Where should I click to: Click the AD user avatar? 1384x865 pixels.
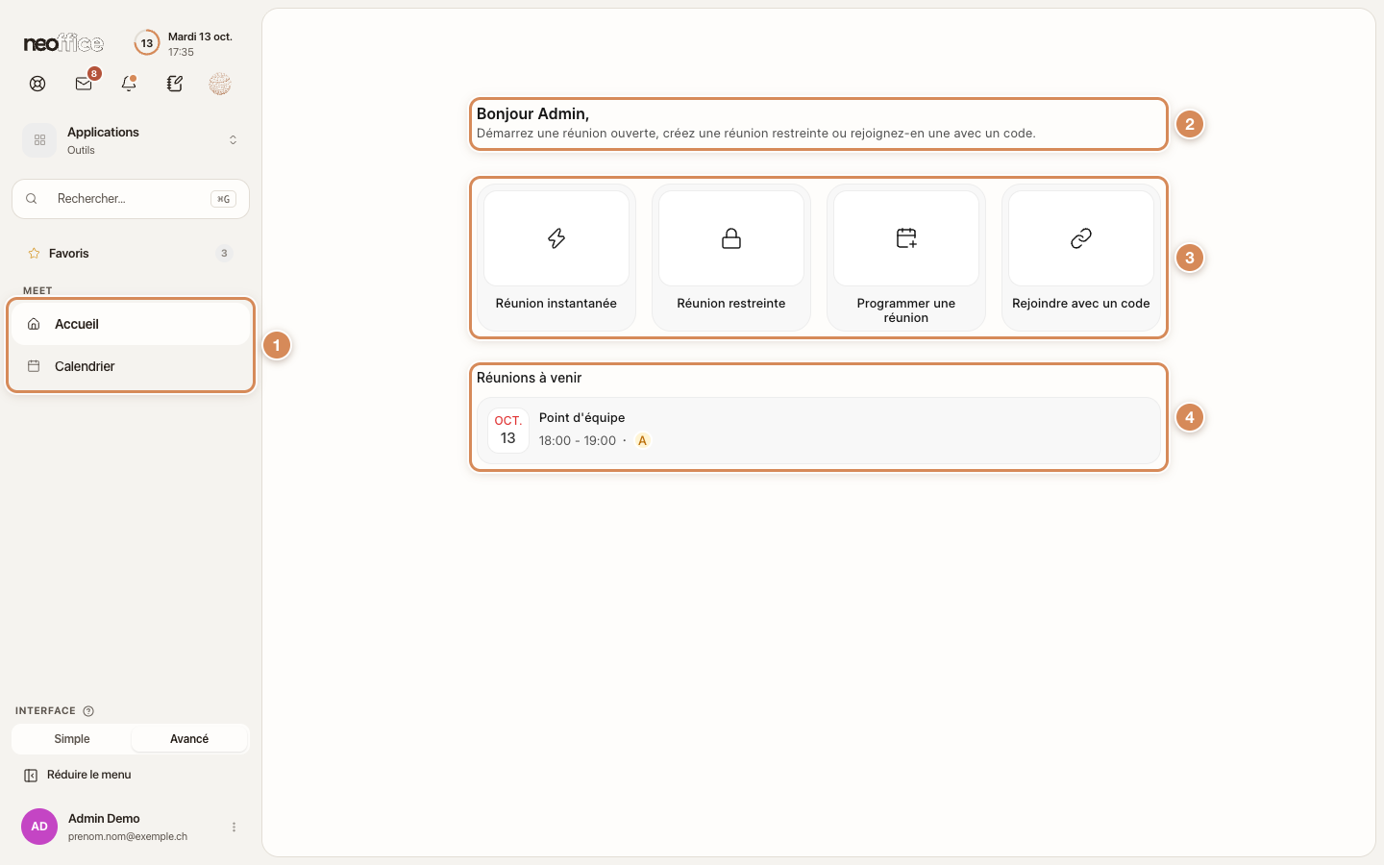pos(39,827)
